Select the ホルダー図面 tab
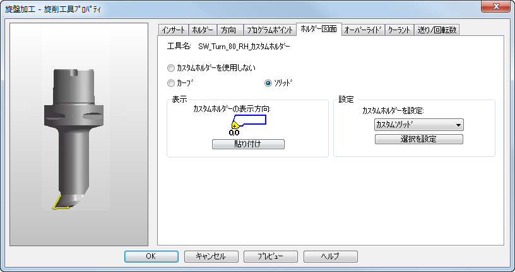This screenshot has width=515, height=272. (319, 29)
